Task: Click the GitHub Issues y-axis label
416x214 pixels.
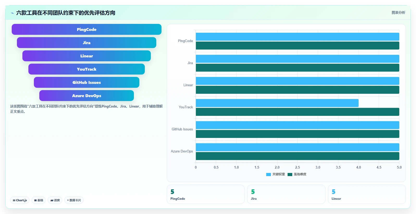Action: (182, 129)
